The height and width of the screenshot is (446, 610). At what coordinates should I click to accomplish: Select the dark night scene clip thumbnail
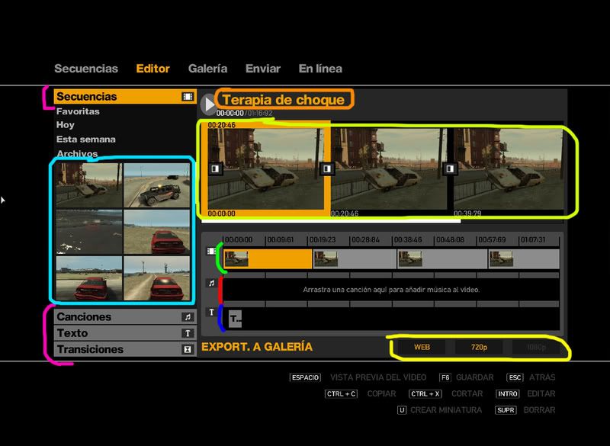click(x=89, y=232)
